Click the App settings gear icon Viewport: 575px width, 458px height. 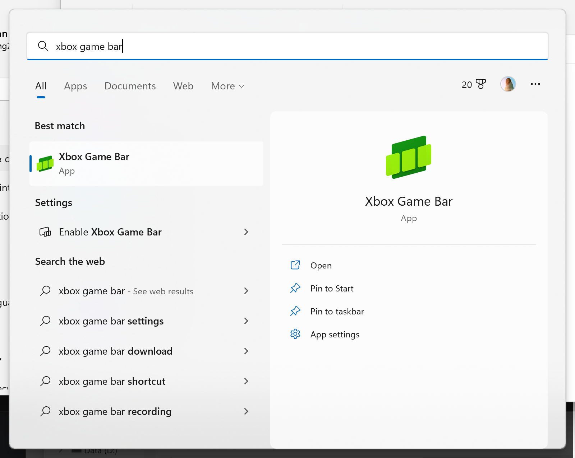pyautogui.click(x=295, y=334)
